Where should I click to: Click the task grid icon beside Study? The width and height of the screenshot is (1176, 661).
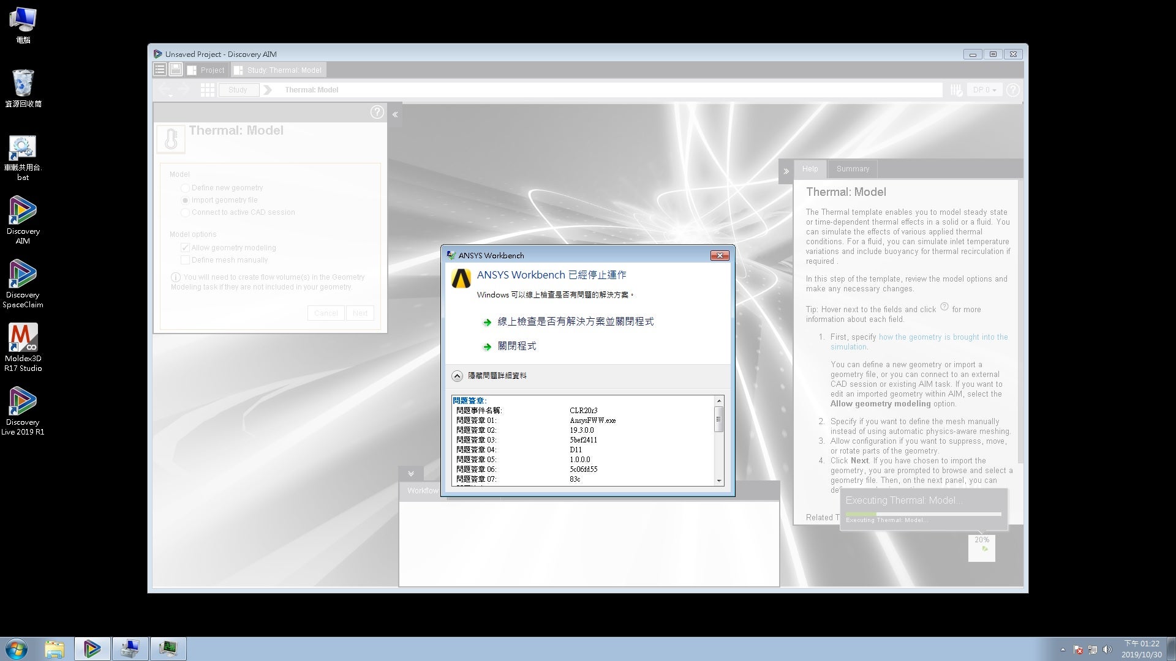click(x=208, y=90)
